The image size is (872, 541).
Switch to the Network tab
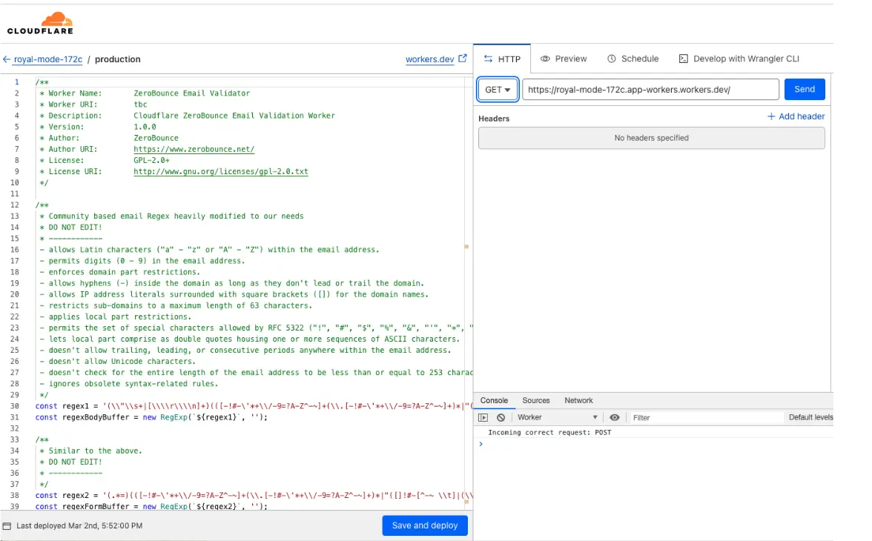pos(578,400)
